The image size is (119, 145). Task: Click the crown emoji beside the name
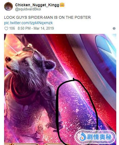point(62,5)
